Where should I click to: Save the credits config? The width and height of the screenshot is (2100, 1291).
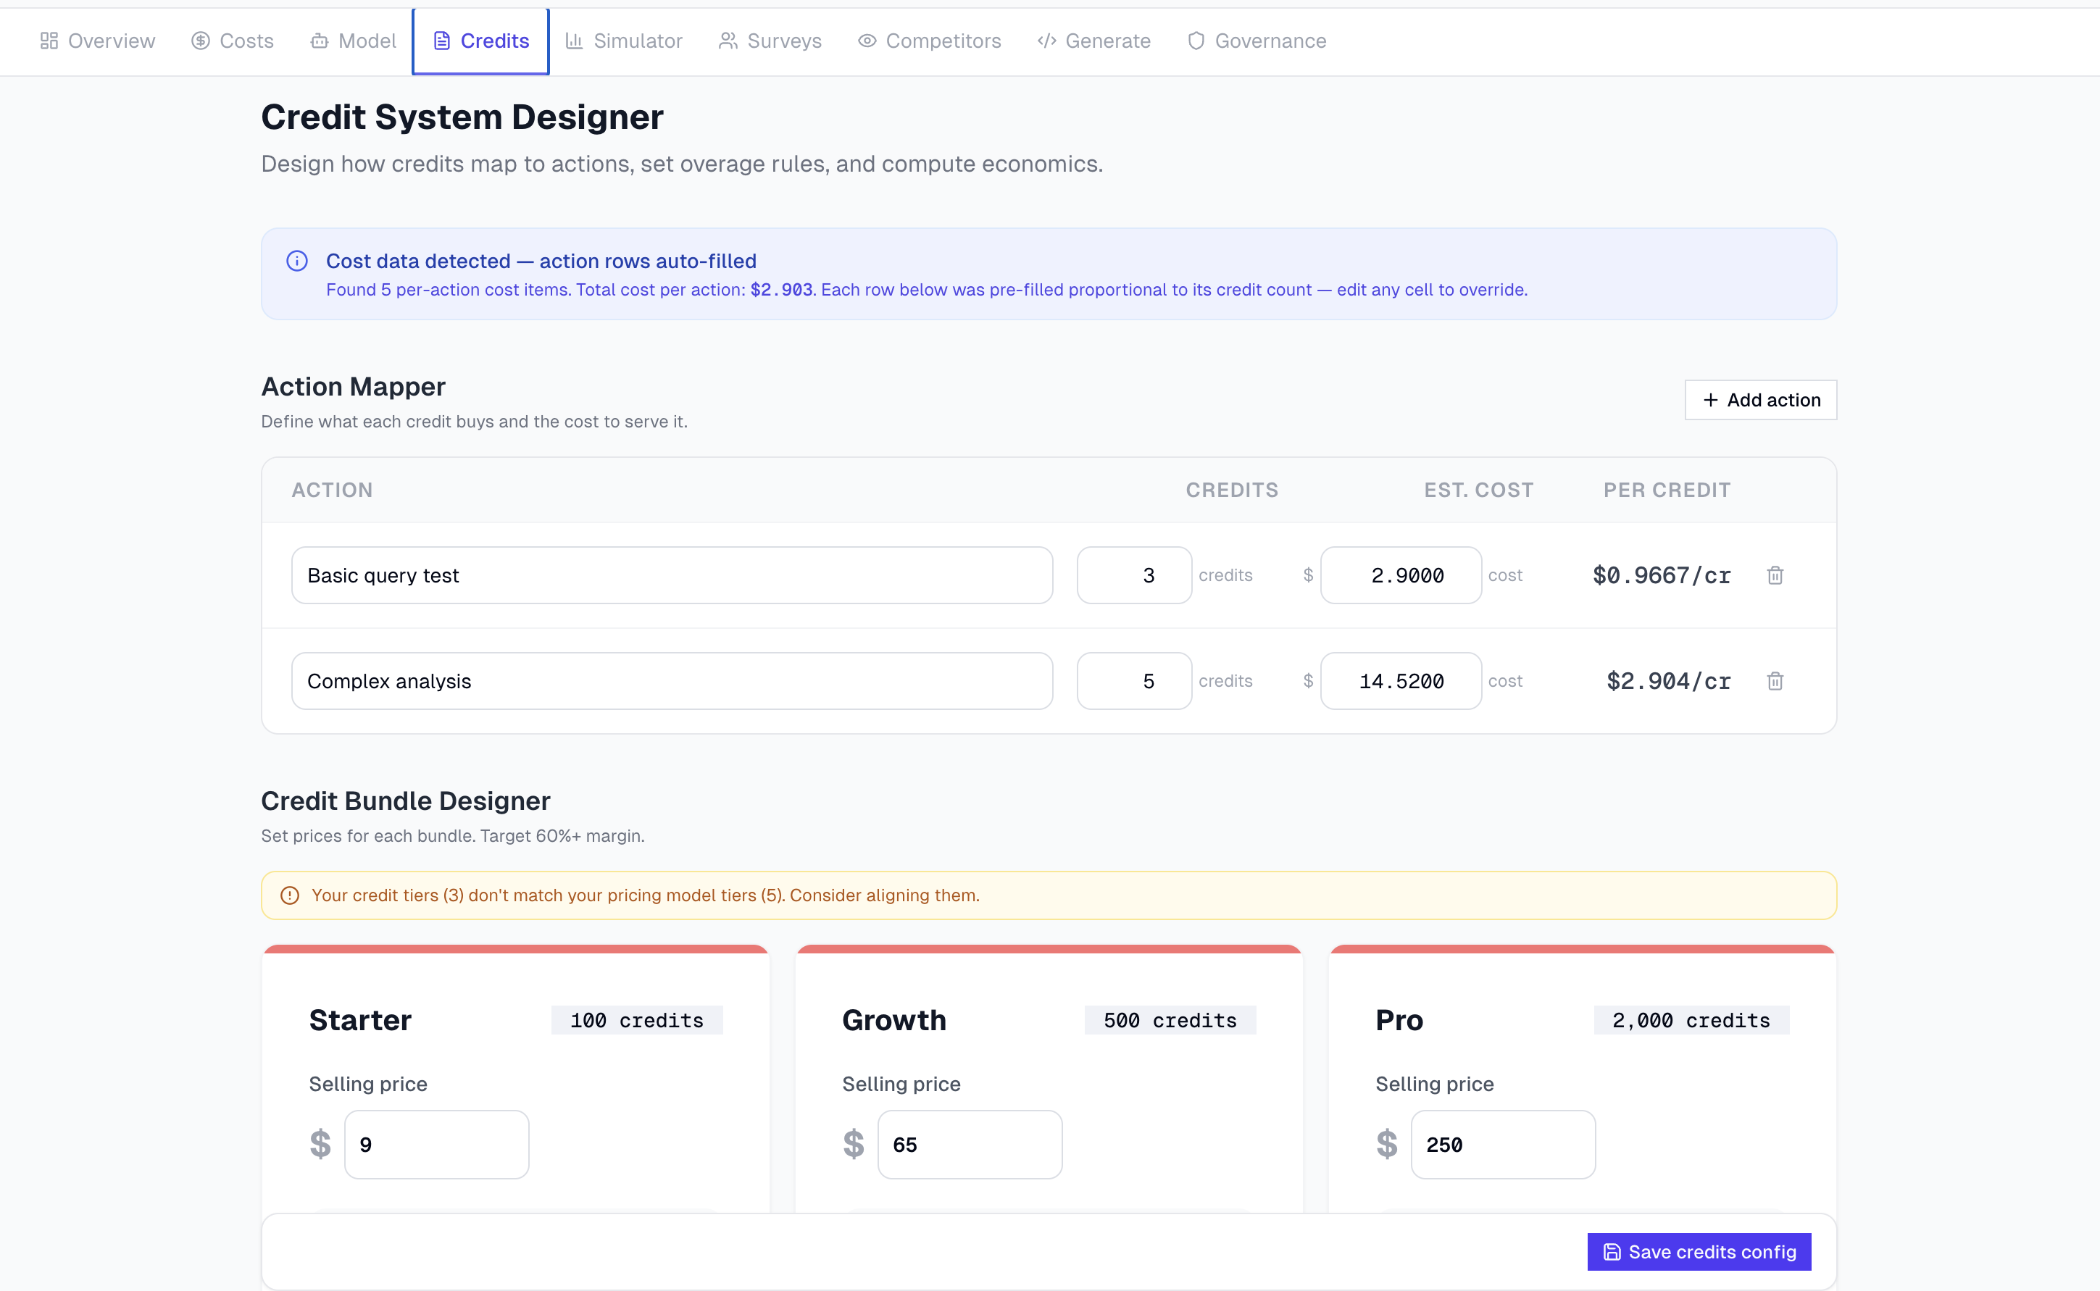1699,1252
